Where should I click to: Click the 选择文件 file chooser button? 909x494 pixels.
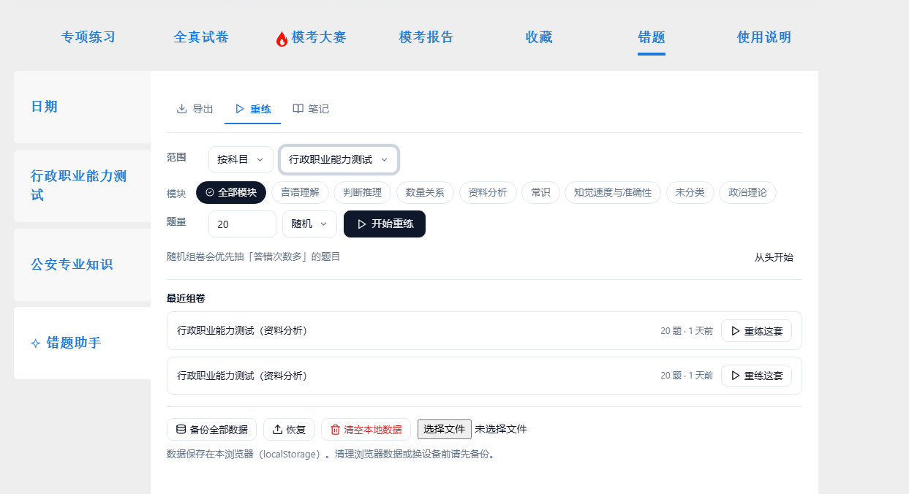(x=445, y=429)
